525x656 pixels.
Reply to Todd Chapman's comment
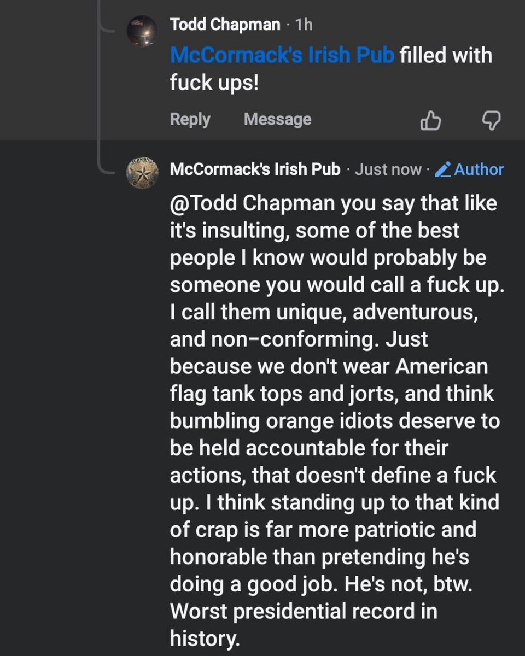coord(190,119)
